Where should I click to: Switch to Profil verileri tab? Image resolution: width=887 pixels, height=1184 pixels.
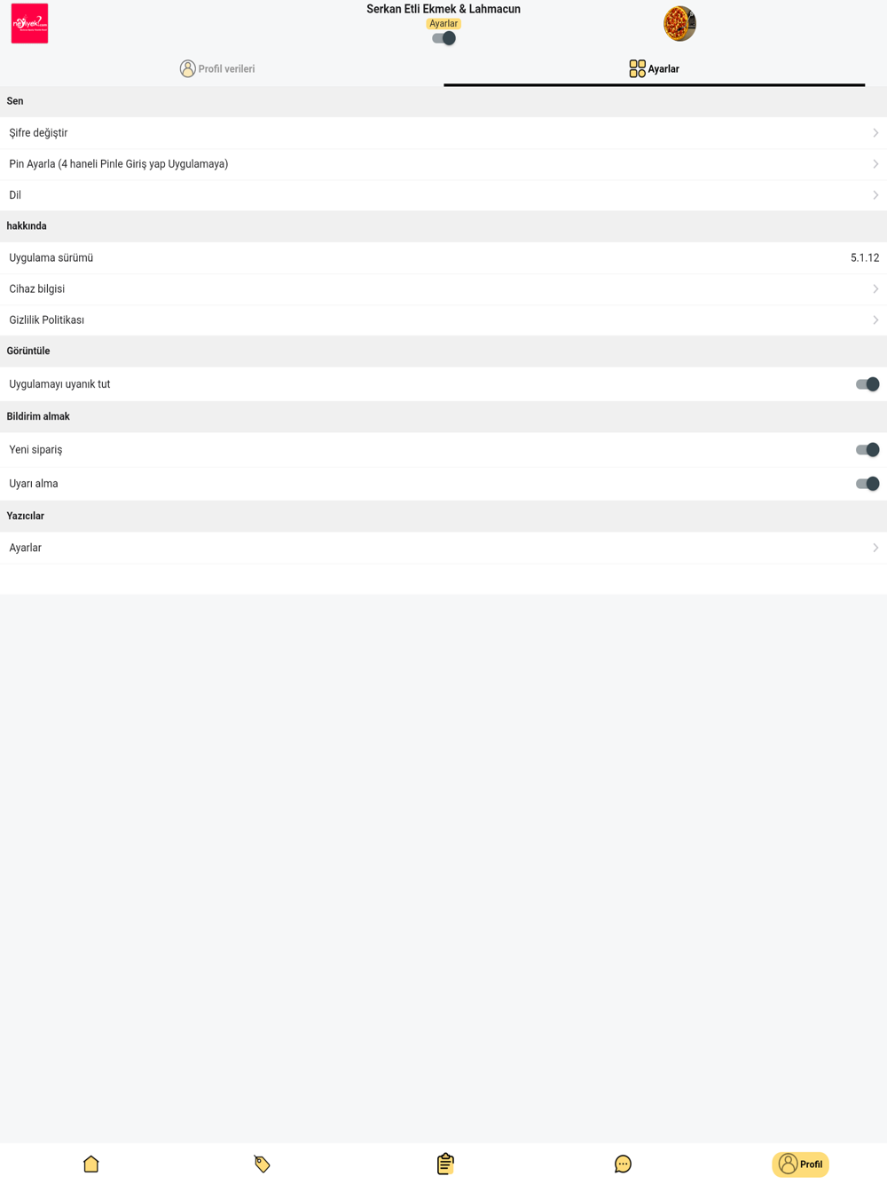[217, 68]
